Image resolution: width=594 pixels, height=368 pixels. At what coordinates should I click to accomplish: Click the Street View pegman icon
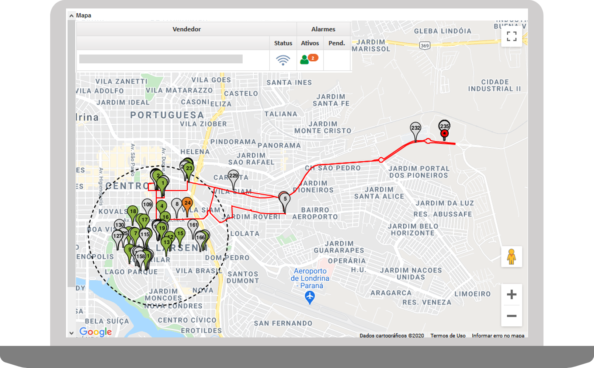coord(511,257)
